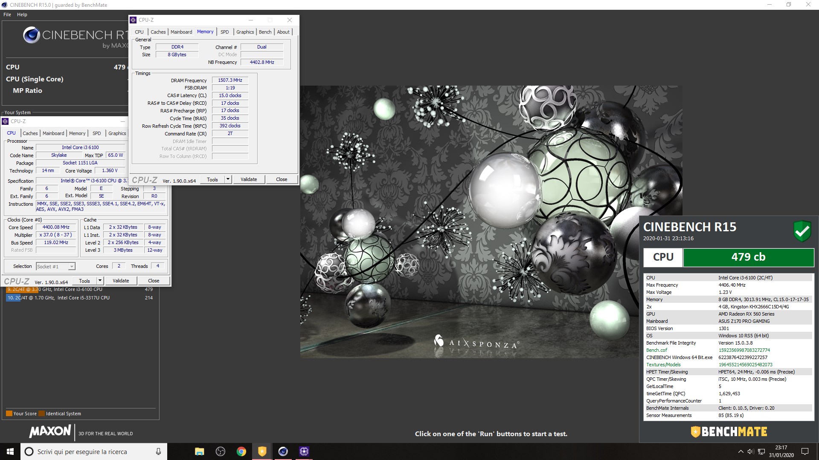Open Bench tab in CPU-Z

coord(265,32)
